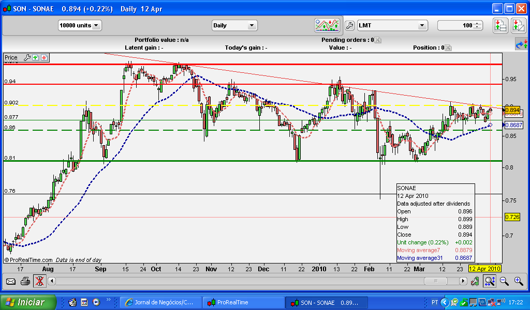Click the right arrow of the horizontal scrollbar
This screenshot has width=530, height=310.
463,281
